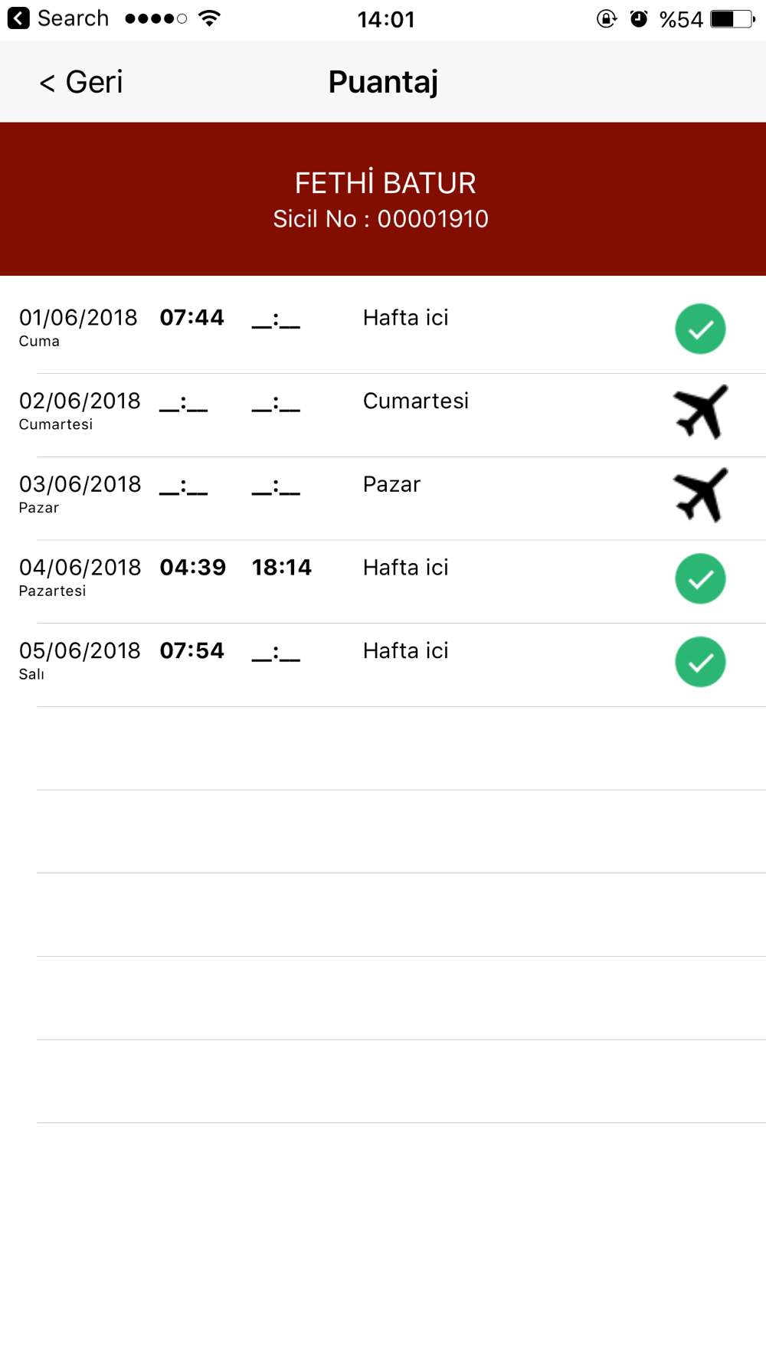The image size is (766, 1362).
Task: Tap the green checkmark for 05/06/2018
Action: [x=700, y=662]
